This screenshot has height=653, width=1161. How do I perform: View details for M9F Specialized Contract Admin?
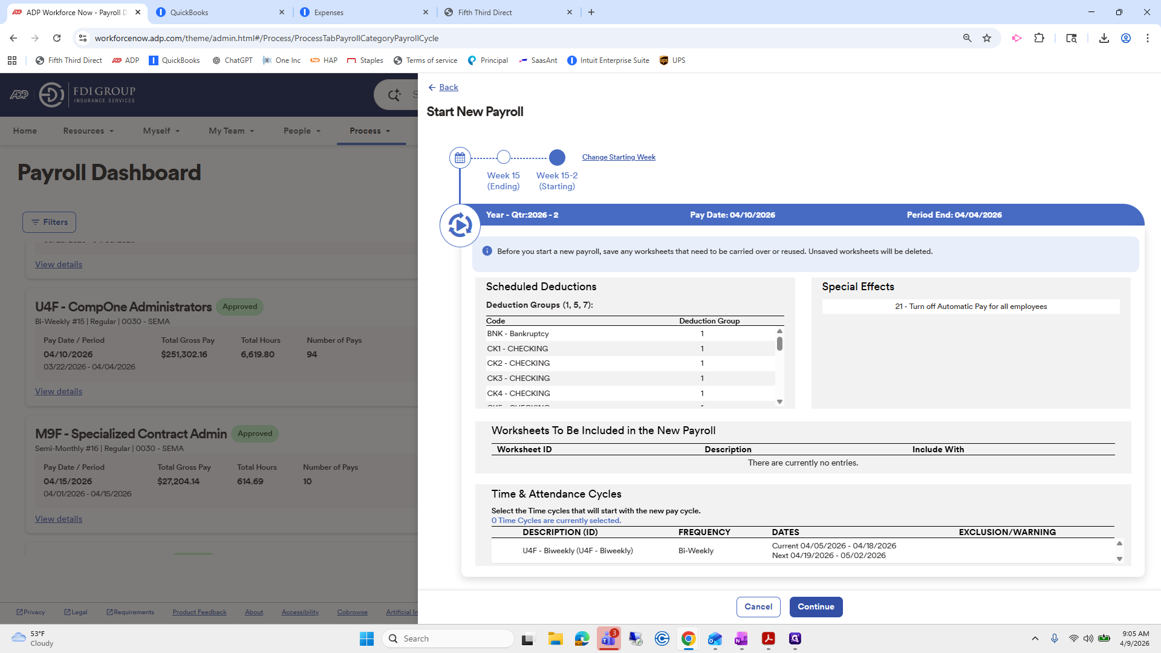[x=59, y=519]
